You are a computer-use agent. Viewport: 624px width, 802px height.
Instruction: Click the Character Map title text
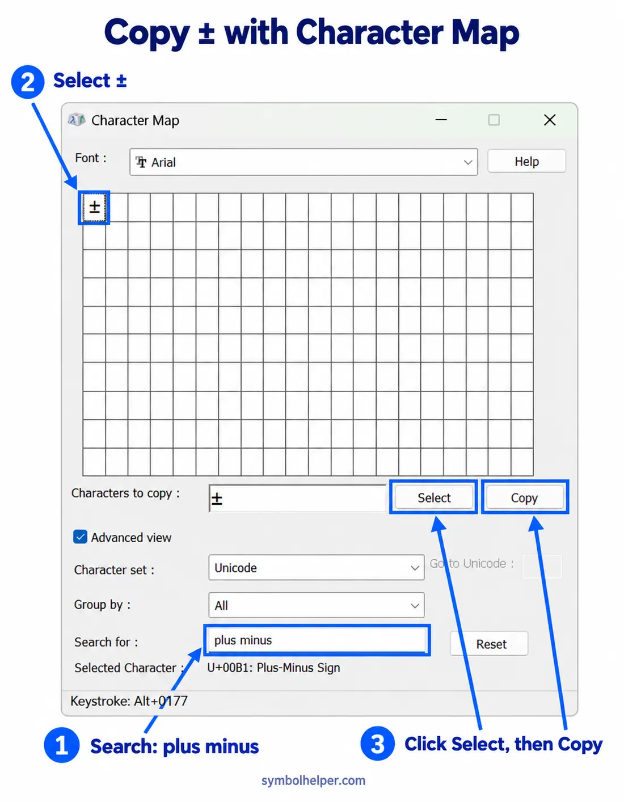135,120
